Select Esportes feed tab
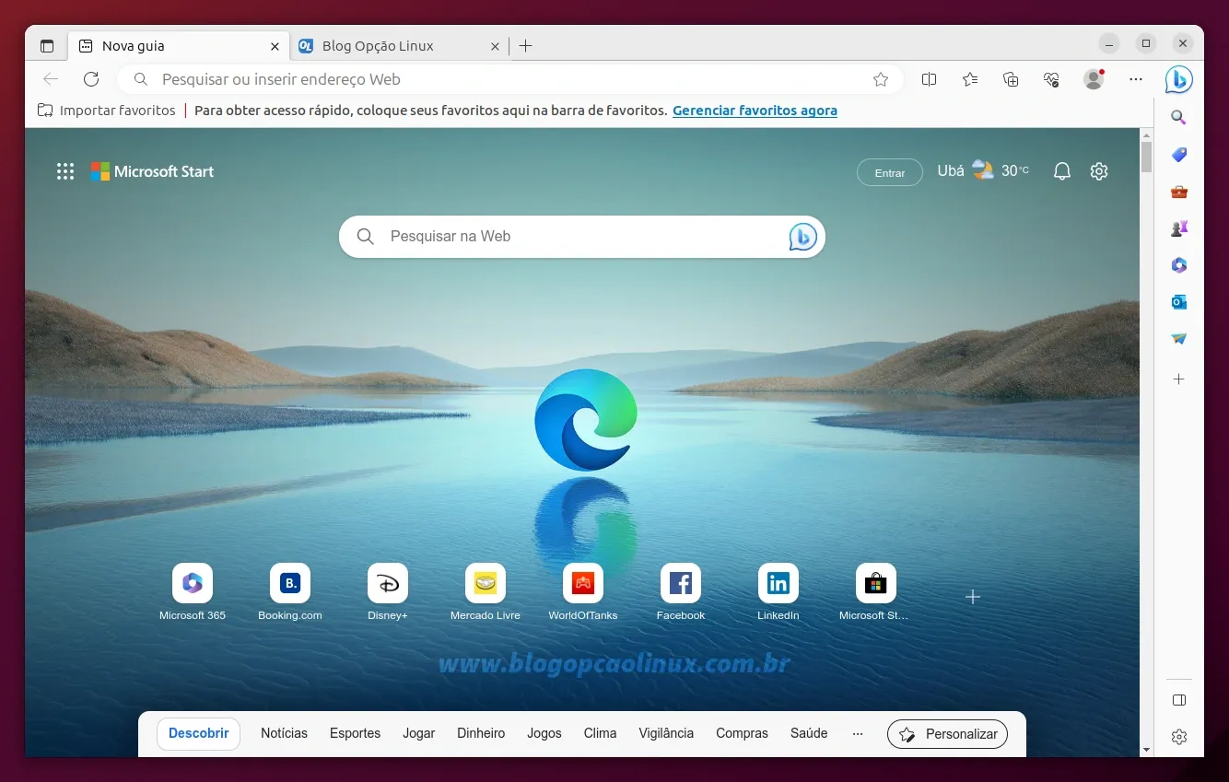The width and height of the screenshot is (1229, 782). point(355,734)
